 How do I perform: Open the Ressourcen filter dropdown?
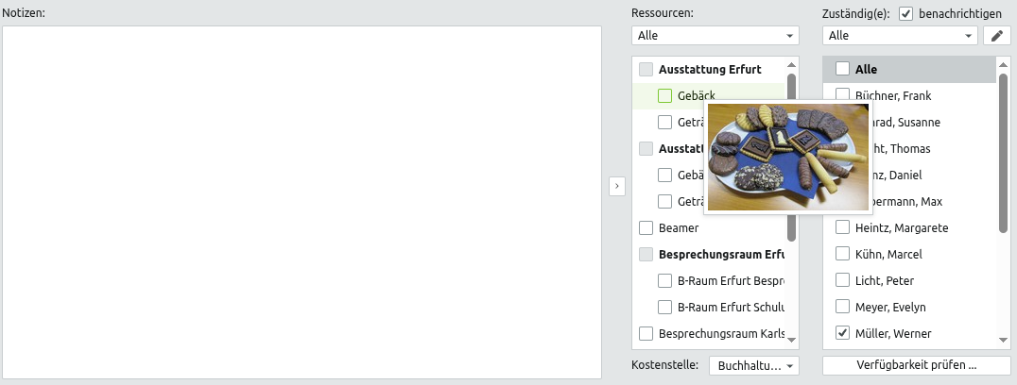point(715,36)
